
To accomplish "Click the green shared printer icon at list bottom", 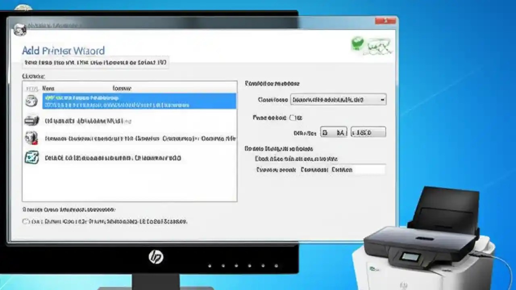I will [31, 157].
